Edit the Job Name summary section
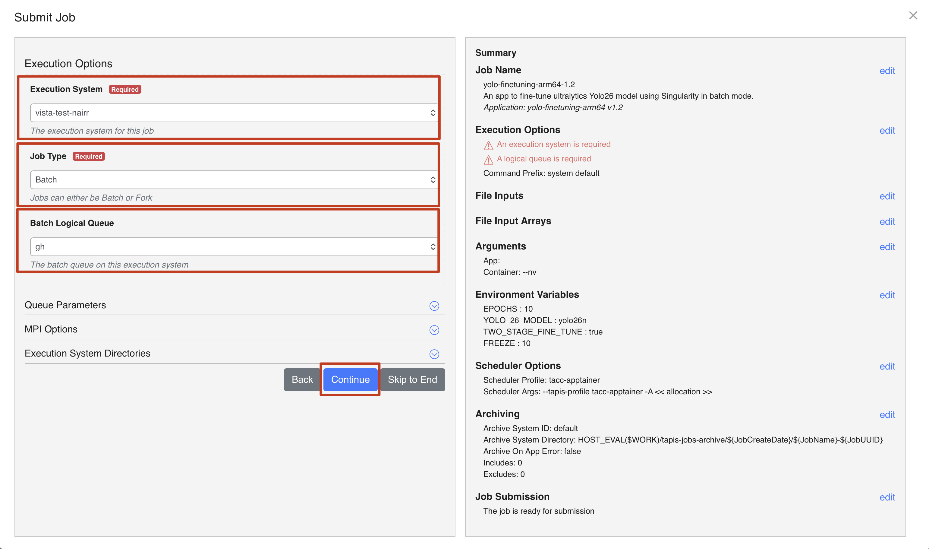The width and height of the screenshot is (929, 549). click(887, 71)
